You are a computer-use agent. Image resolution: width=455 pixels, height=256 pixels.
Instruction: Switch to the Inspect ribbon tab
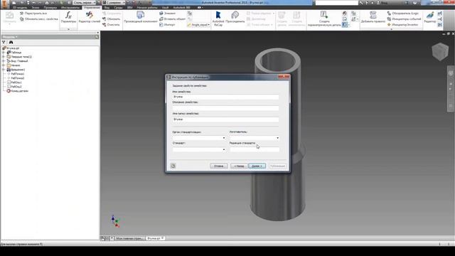(x=50, y=8)
